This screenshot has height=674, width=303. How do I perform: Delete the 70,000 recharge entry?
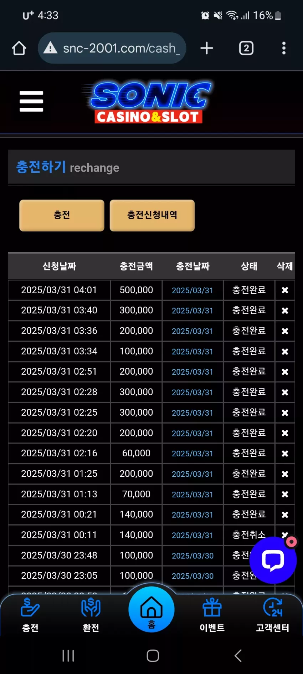point(285,494)
